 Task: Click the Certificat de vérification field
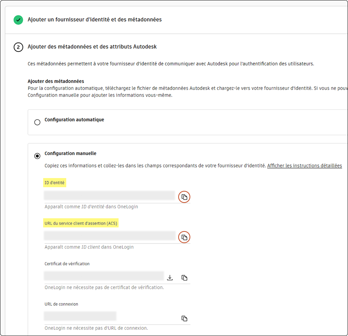104,276
